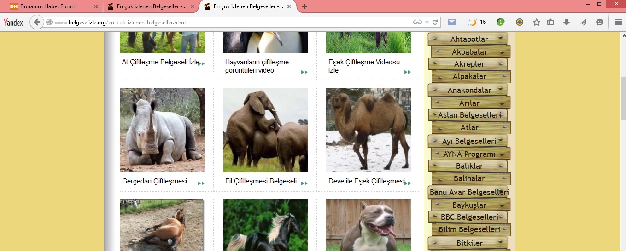
Task: Click the Yandex logo
Action: [x=13, y=23]
